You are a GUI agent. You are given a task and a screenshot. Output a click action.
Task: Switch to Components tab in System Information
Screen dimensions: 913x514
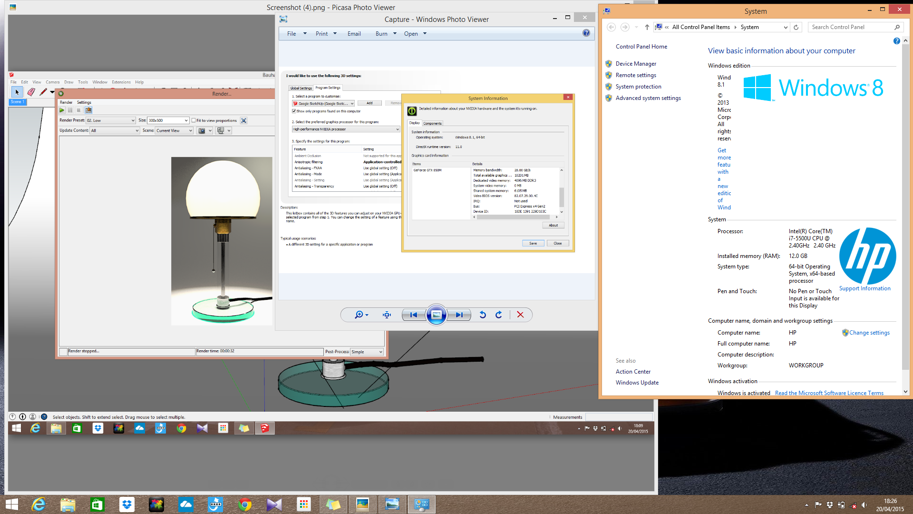pos(432,123)
